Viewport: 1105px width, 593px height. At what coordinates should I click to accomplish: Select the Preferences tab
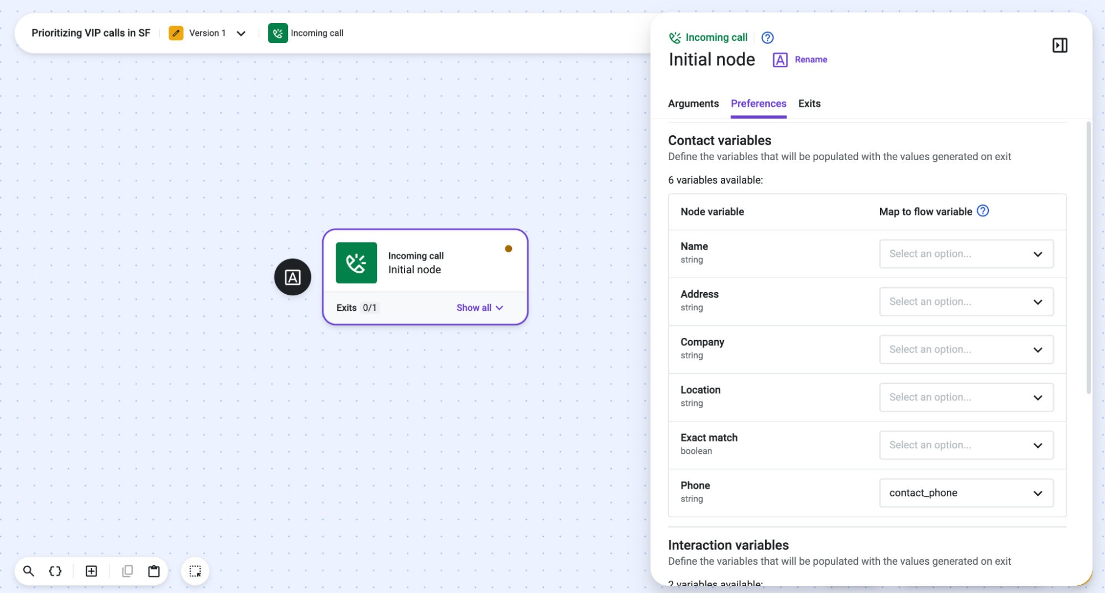pos(758,104)
